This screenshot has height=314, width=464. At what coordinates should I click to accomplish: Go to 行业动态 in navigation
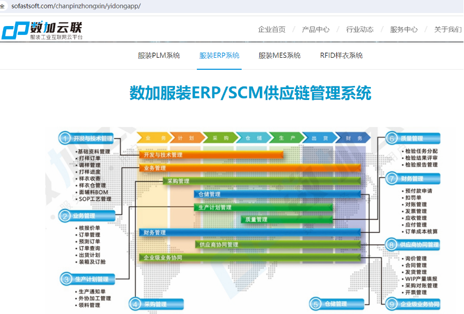pyautogui.click(x=359, y=30)
